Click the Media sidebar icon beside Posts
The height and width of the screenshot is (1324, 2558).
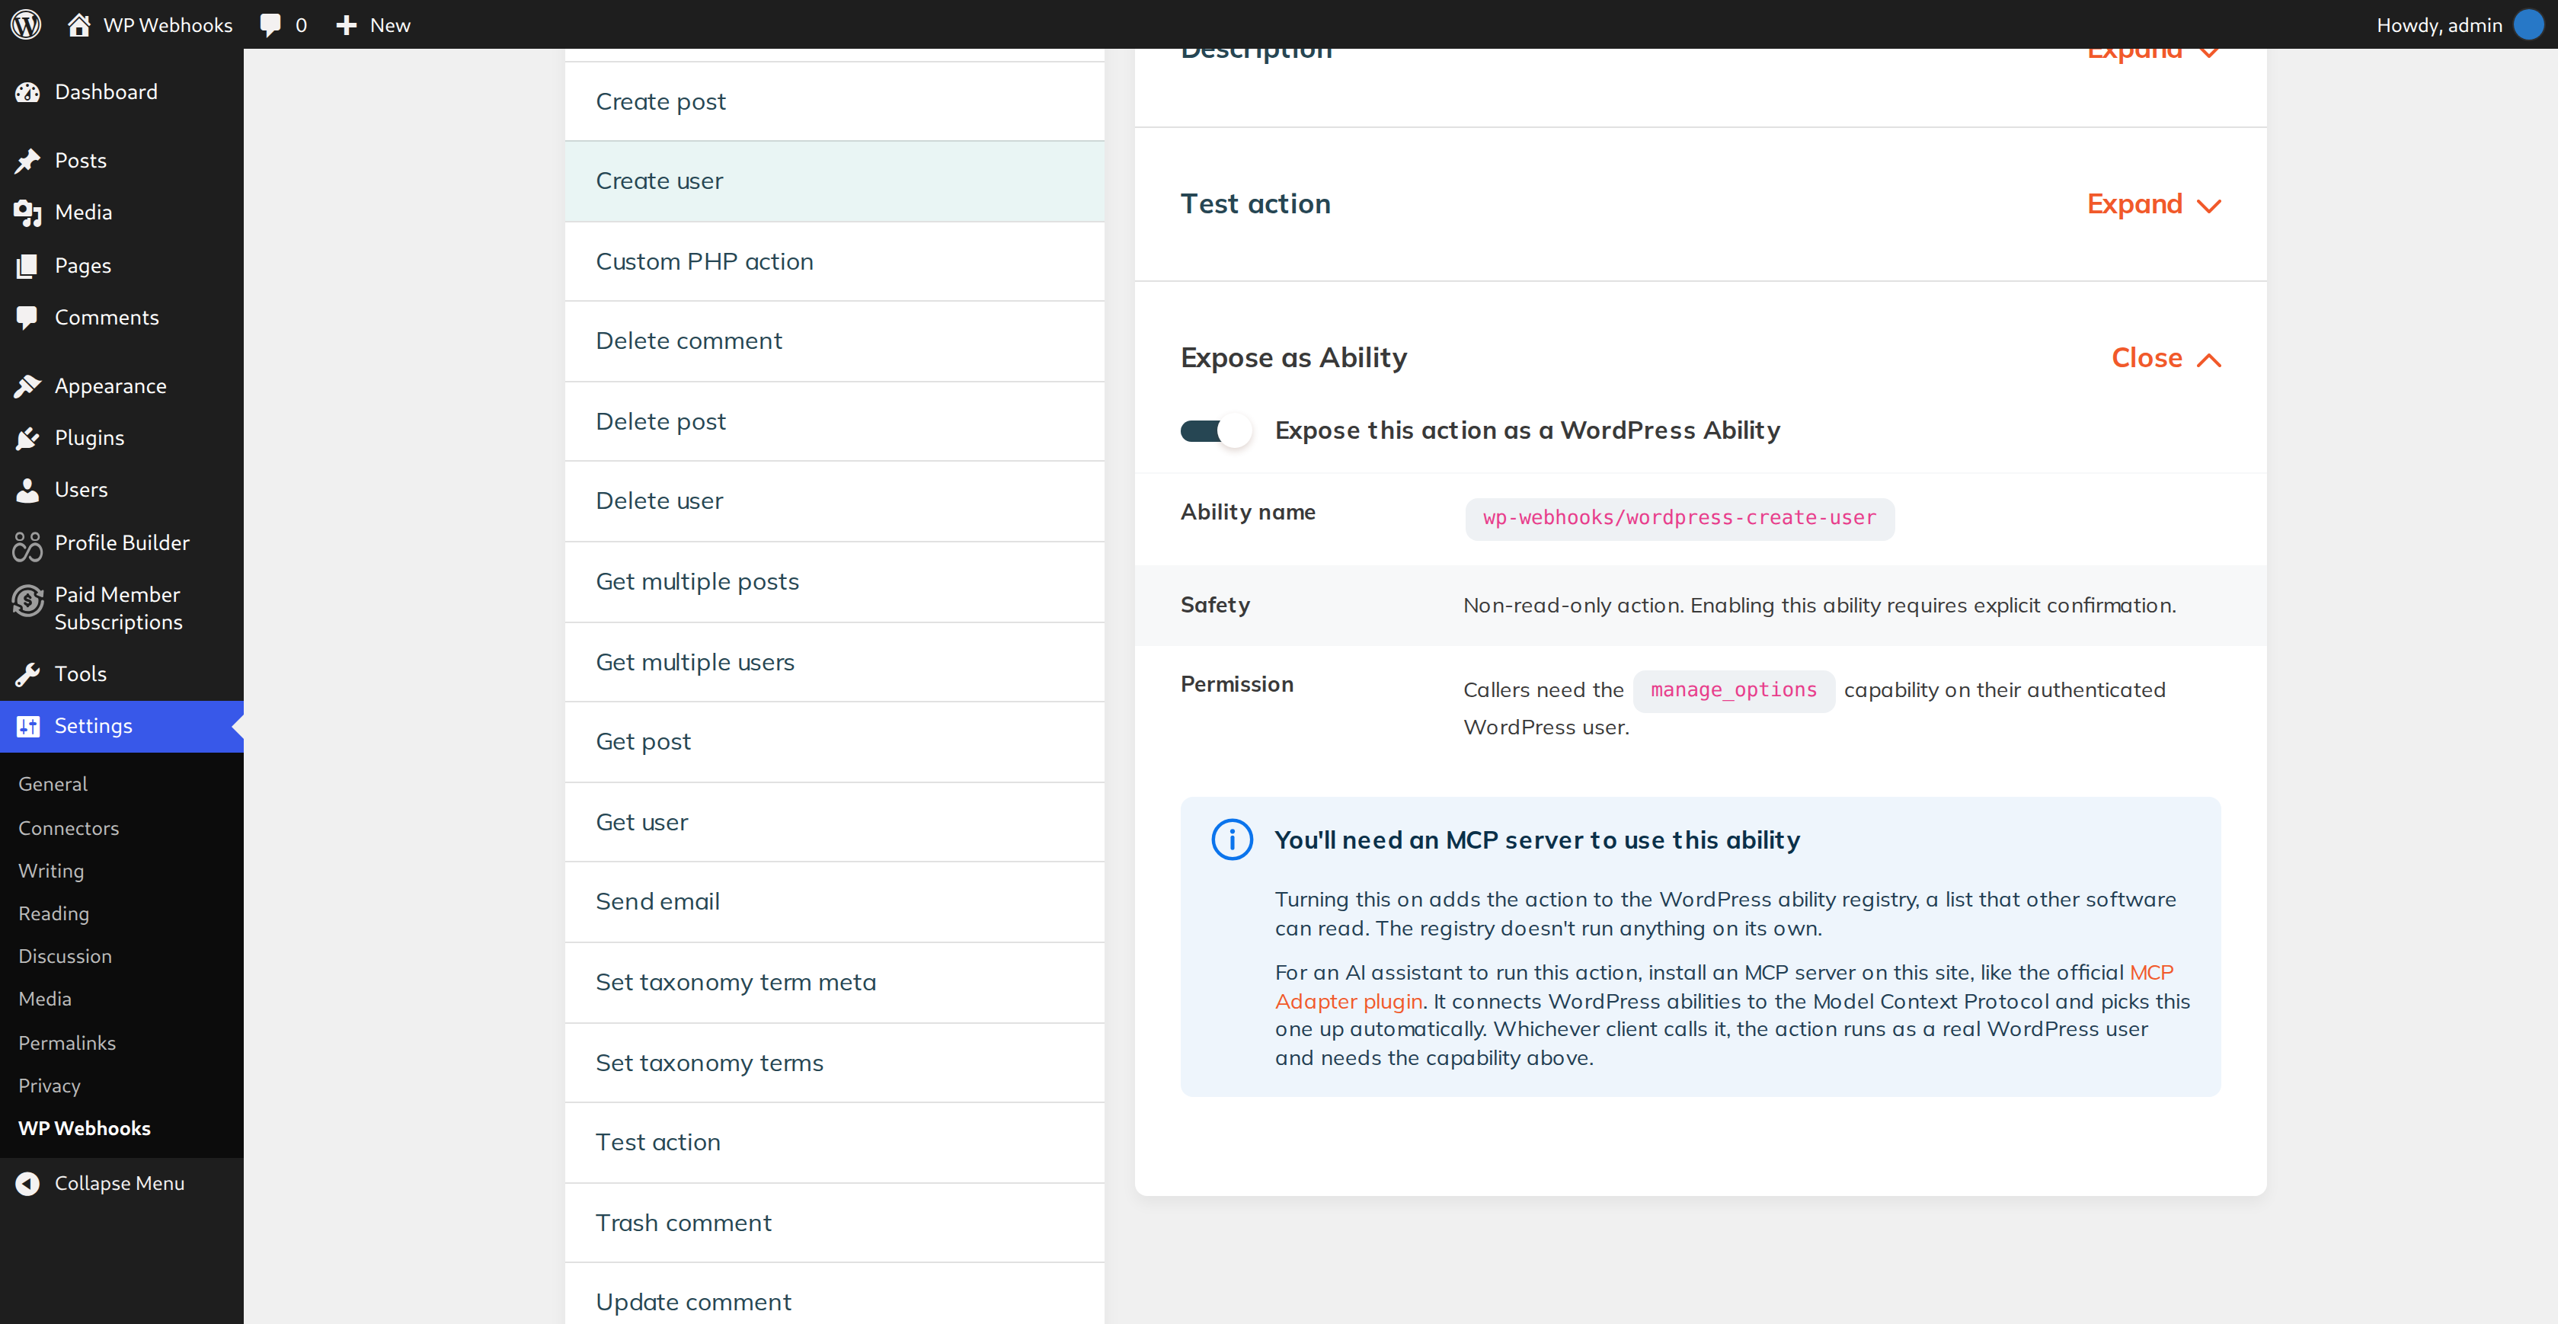[27, 213]
